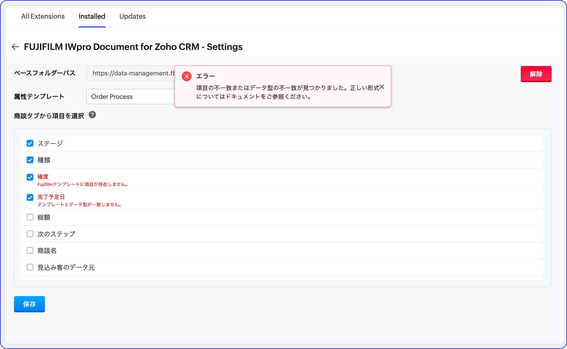Click the 種類 field label
This screenshot has width=567, height=349.
44,160
